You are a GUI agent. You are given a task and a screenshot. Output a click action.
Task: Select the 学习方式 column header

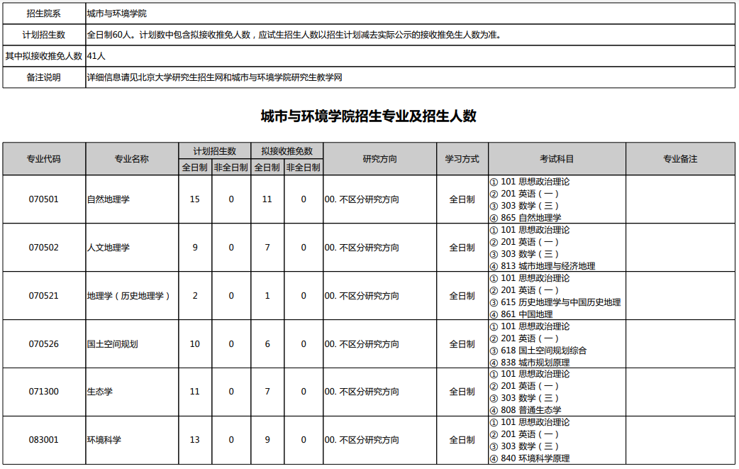coord(462,159)
